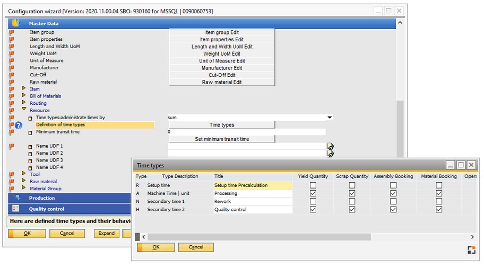
Task: Click the Item group Edit button
Action: [222, 32]
